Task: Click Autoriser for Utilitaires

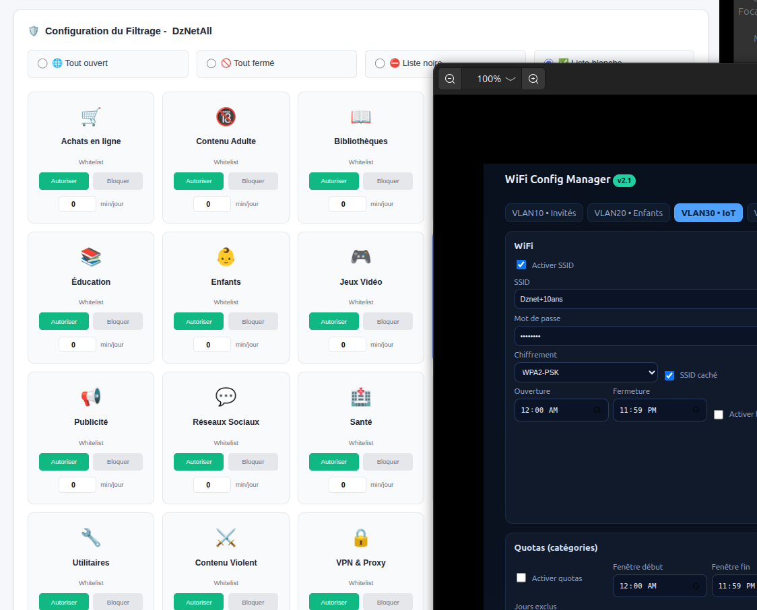Action: (x=64, y=603)
